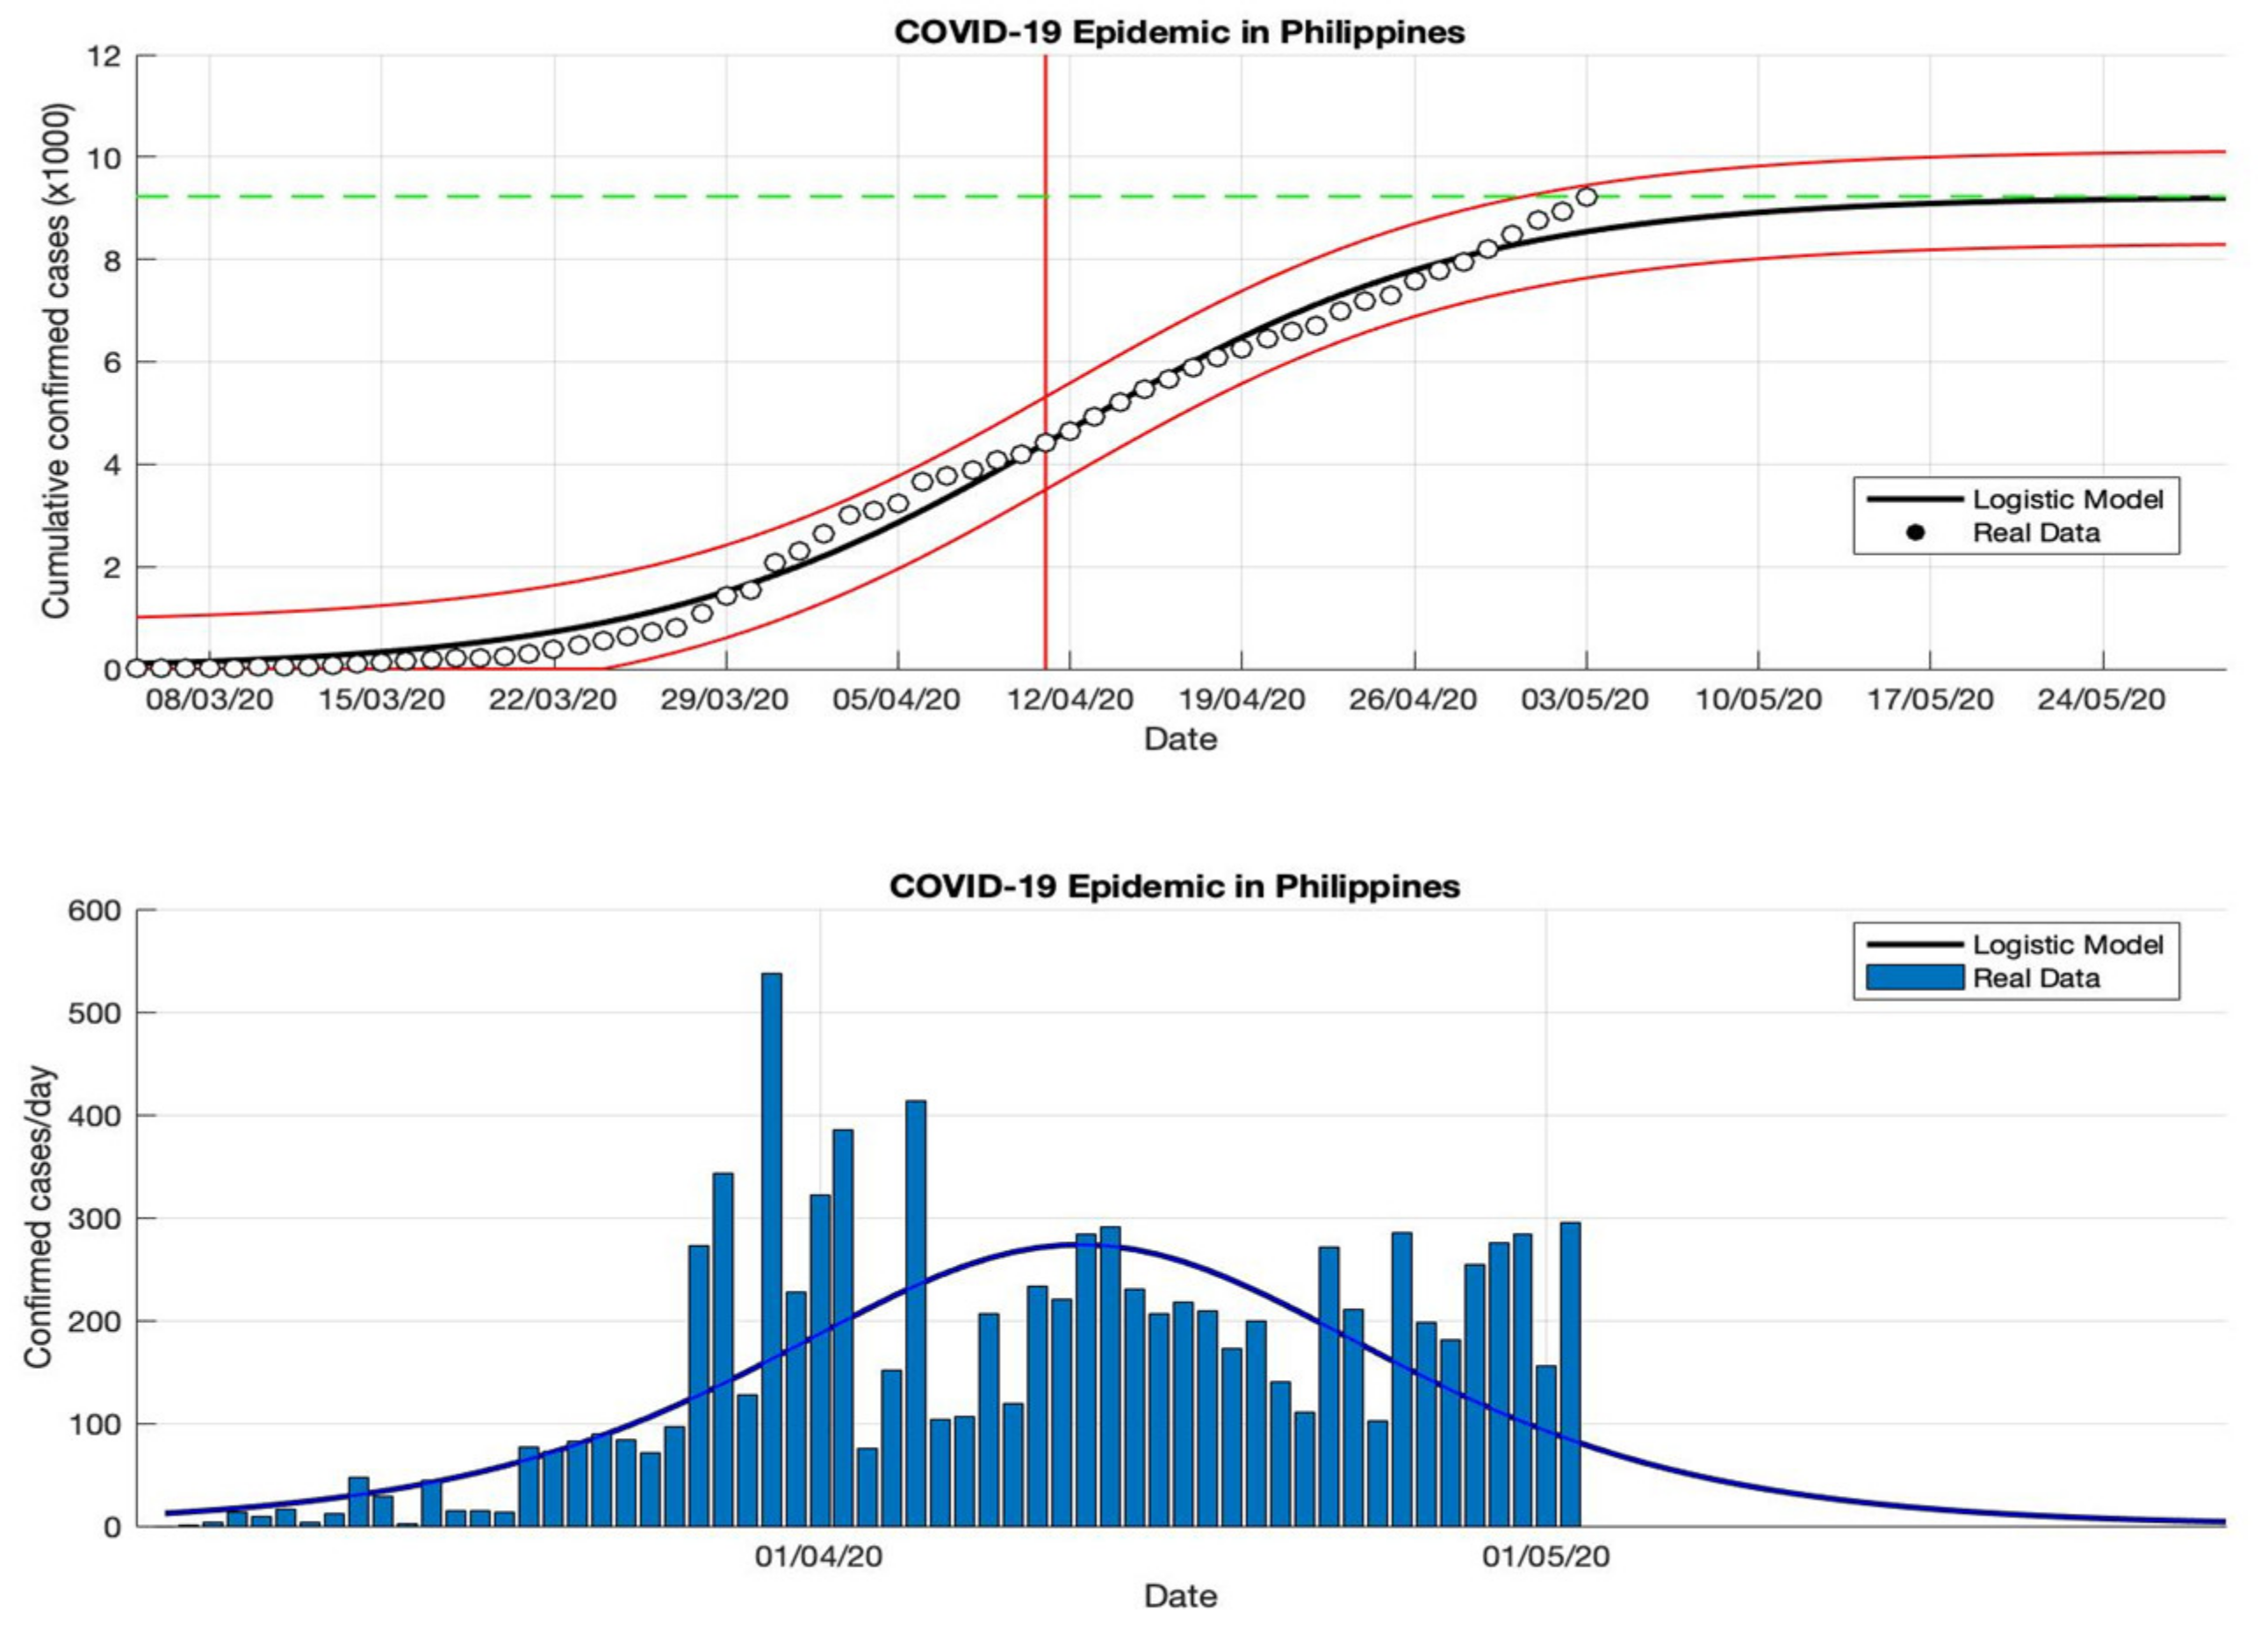Click the 24/05/20 date tick label
The height and width of the screenshot is (1625, 2268).
pyautogui.click(x=2101, y=699)
